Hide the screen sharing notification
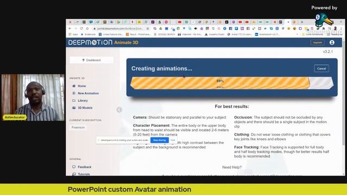Screen dimensions: 347x195 pos(172,140)
